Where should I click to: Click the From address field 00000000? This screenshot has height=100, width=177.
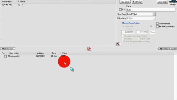pos(128,32)
